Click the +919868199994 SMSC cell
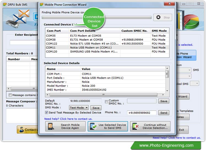Image resolution: width=206 pixels, height=150 pixels. (x=132, y=40)
